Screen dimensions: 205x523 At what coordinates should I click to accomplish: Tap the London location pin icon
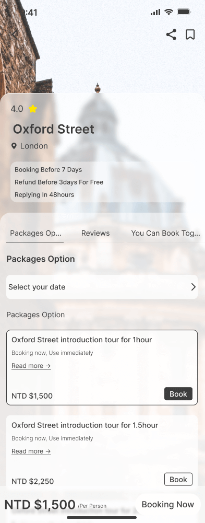click(14, 146)
